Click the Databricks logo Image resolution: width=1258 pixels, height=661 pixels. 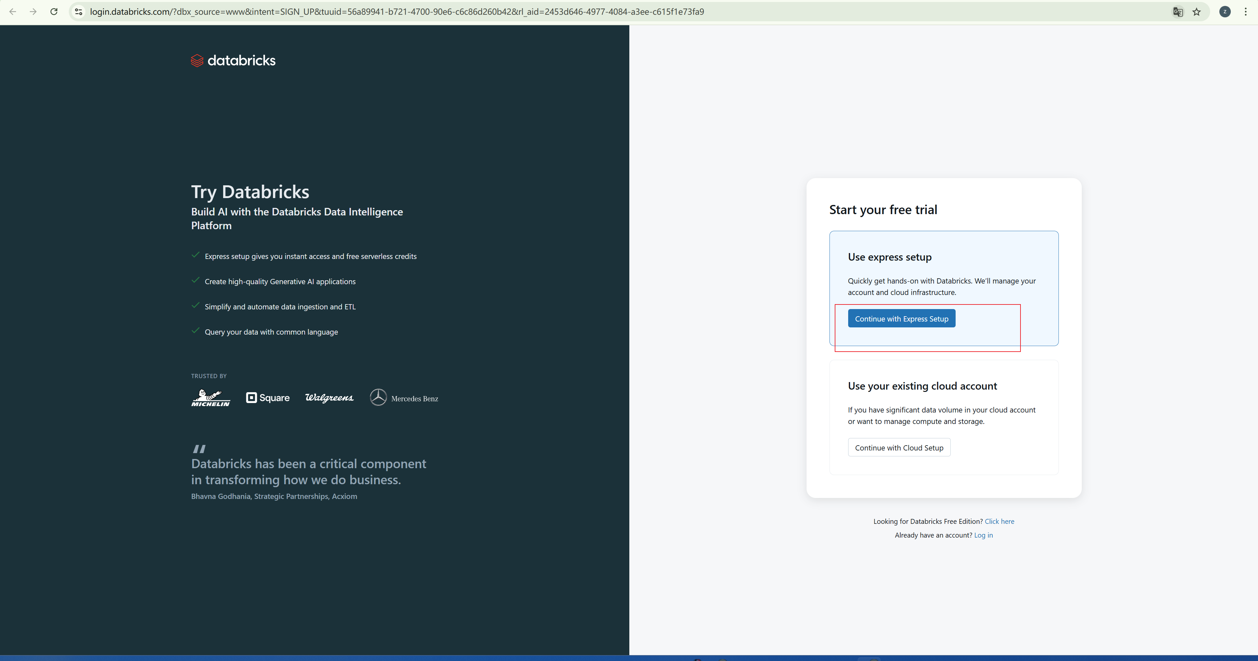click(x=233, y=61)
